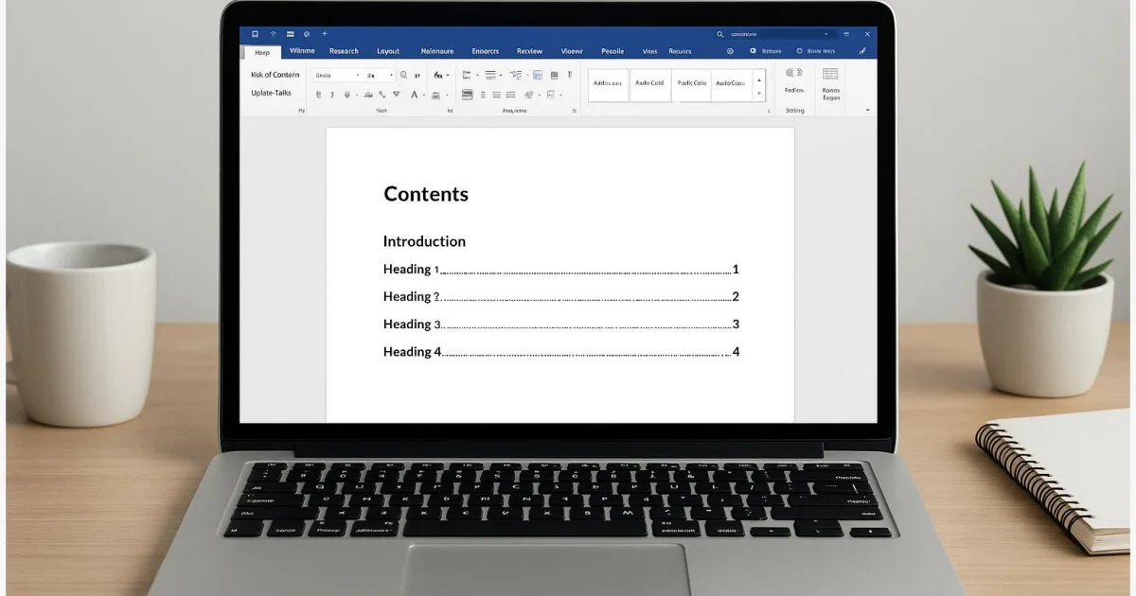Image resolution: width=1136 pixels, height=596 pixels.
Task: Click the pen icon at ribbon far right
Action: click(x=861, y=51)
